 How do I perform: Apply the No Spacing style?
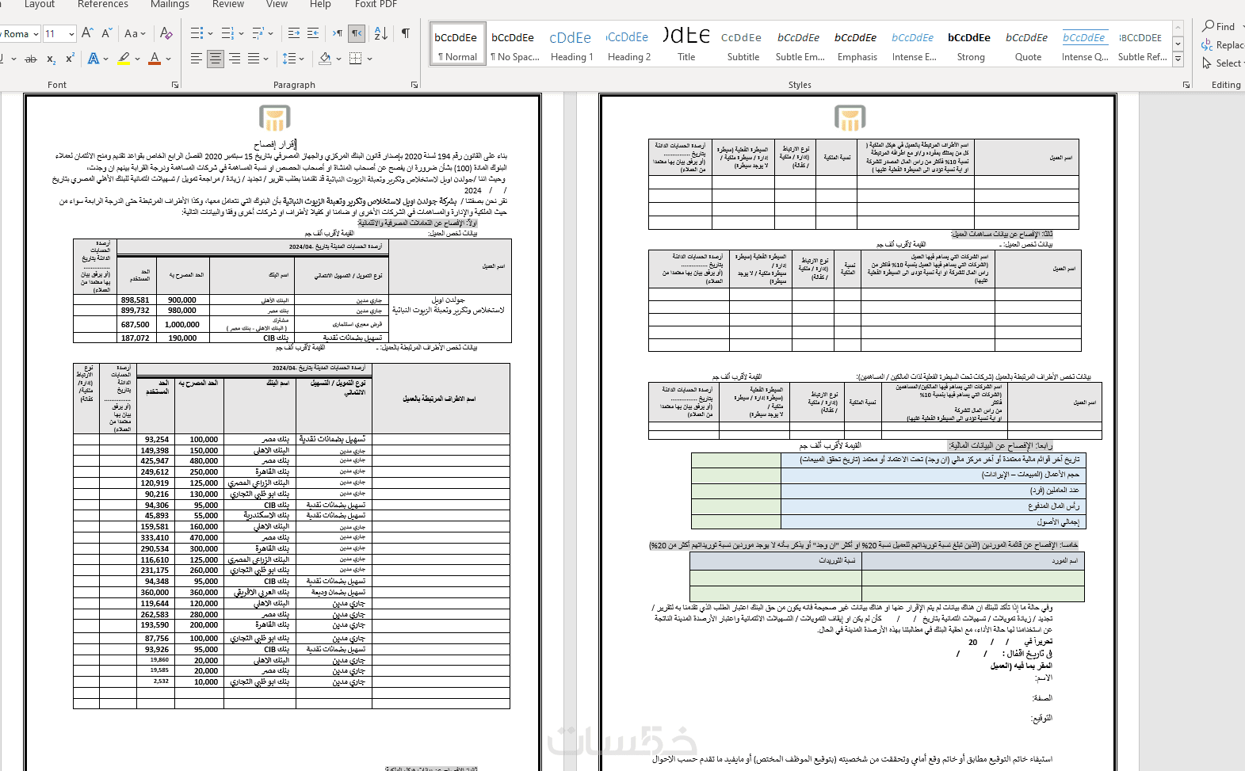point(514,44)
